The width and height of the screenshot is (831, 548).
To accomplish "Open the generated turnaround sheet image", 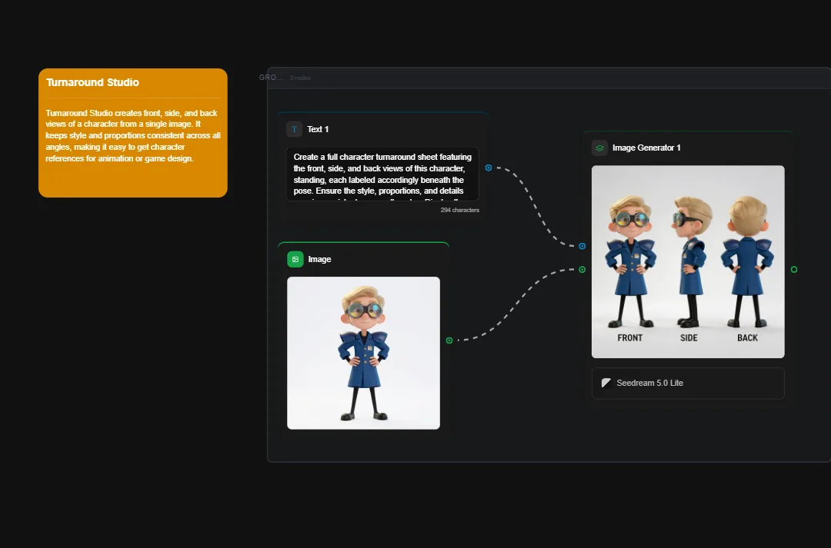I will click(x=687, y=261).
